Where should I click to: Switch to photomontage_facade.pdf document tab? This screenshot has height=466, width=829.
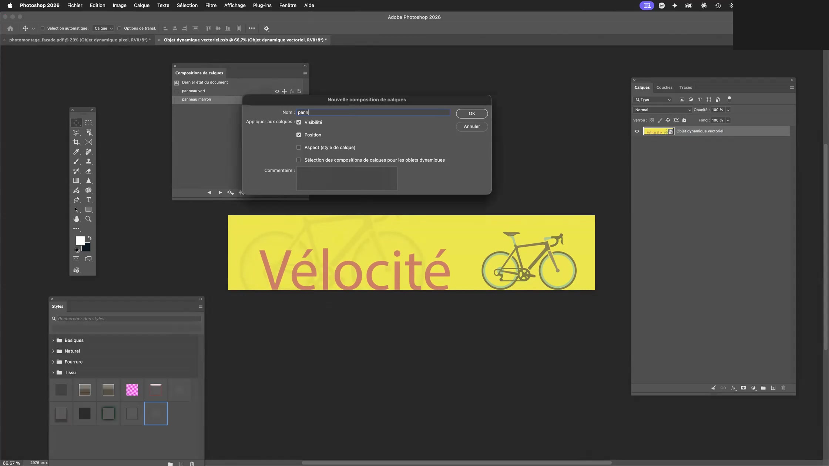(80, 40)
